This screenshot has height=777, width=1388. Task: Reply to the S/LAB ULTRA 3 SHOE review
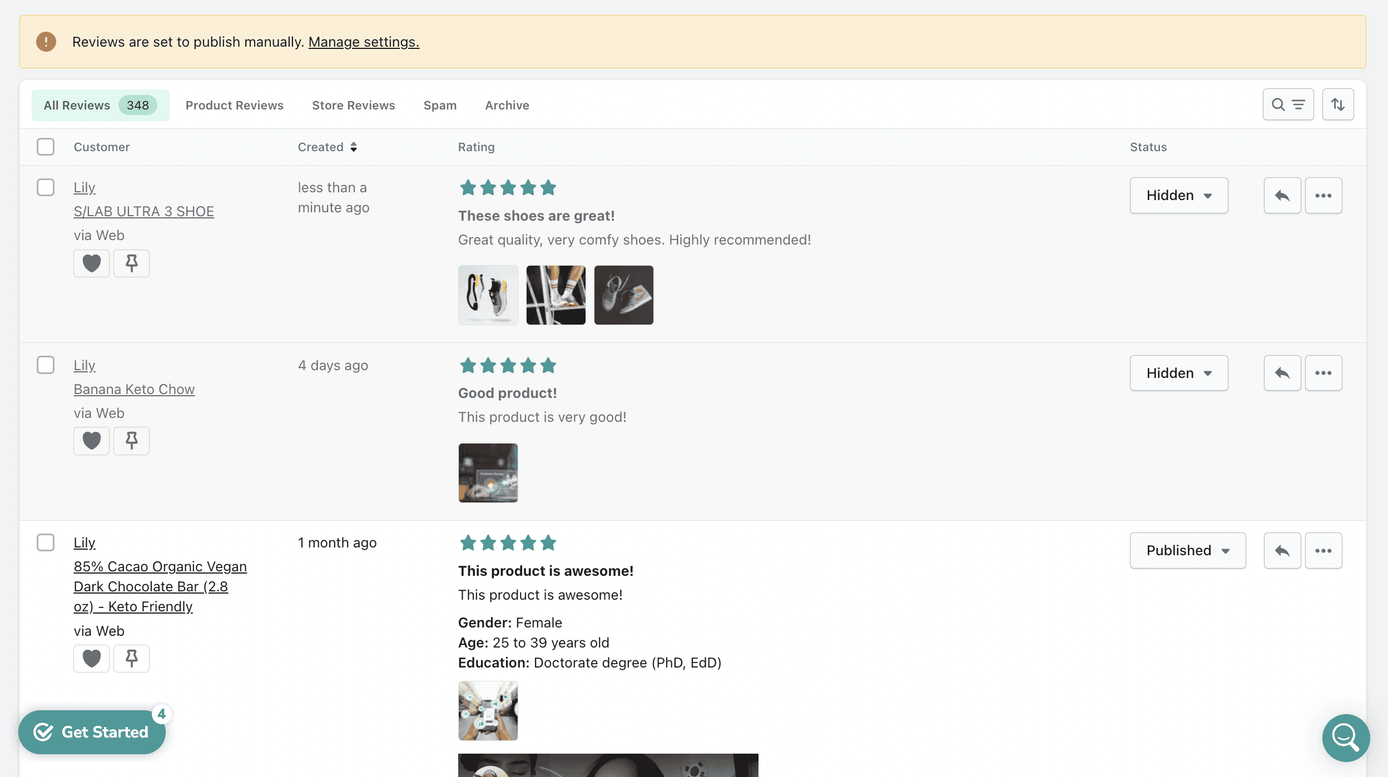pyautogui.click(x=1282, y=195)
